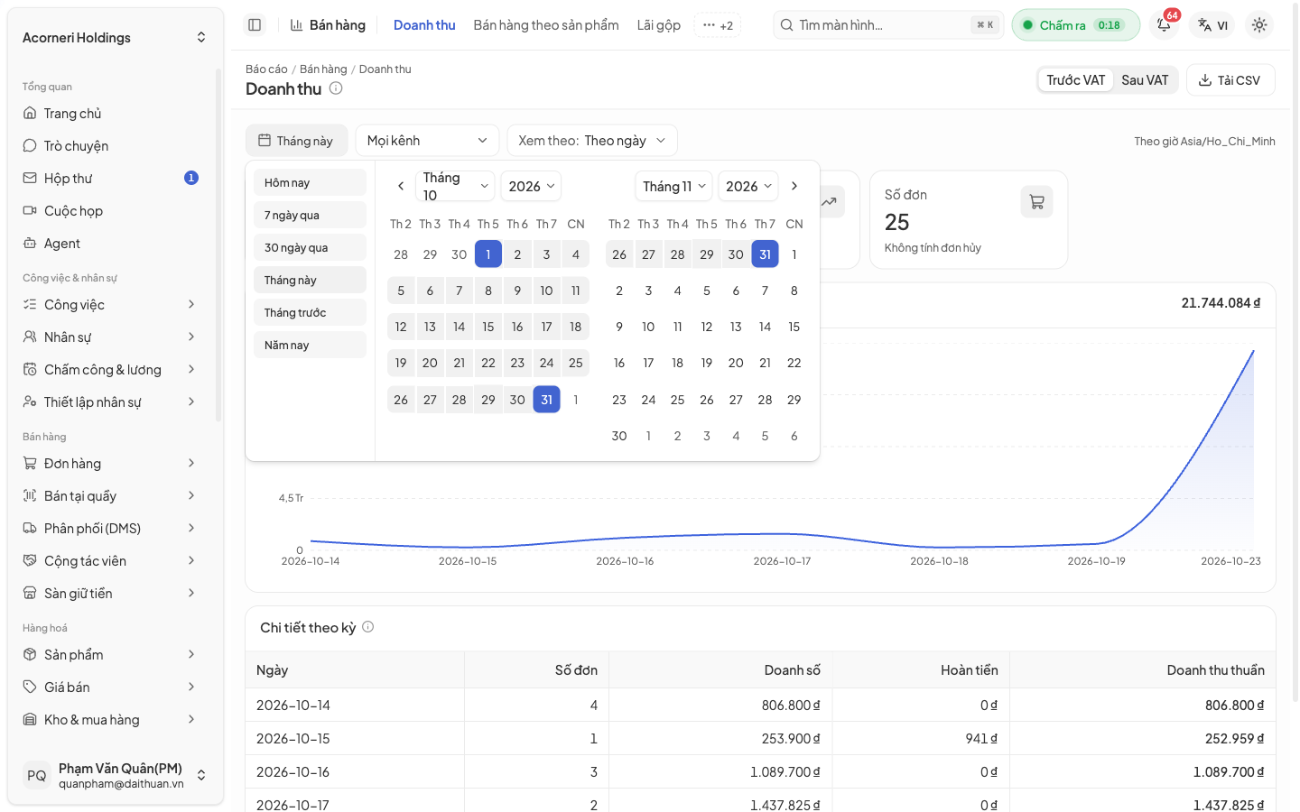Expand the Công việc sidebar section

tap(111, 305)
